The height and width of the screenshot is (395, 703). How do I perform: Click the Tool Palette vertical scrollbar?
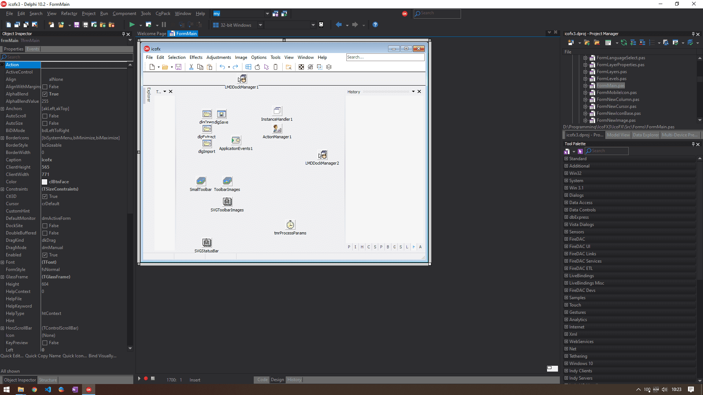click(x=700, y=270)
